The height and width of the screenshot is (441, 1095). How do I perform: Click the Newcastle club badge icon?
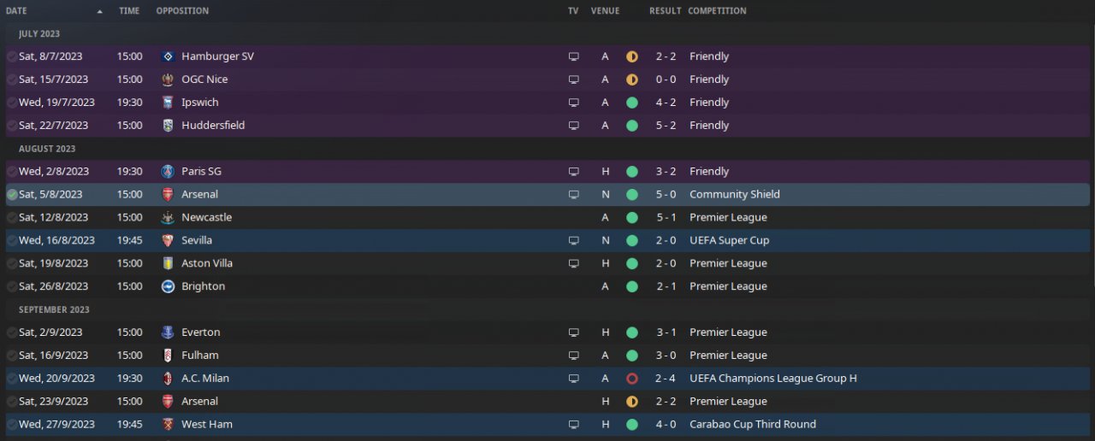(168, 218)
